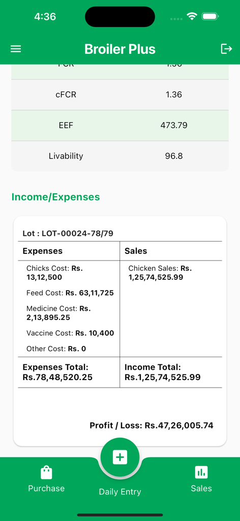The height and width of the screenshot is (521, 240).
Task: Tap the Lot : LOT-00024-78/79 text
Action: point(68,234)
